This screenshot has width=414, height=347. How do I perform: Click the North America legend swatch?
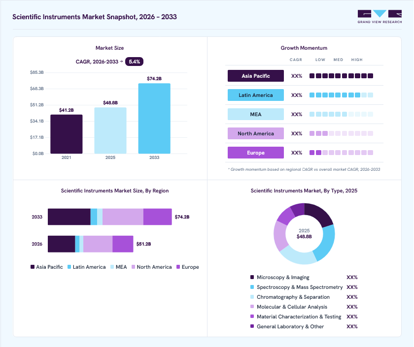click(134, 267)
